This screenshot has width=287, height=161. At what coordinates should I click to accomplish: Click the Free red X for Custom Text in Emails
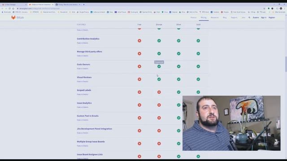tap(139, 118)
